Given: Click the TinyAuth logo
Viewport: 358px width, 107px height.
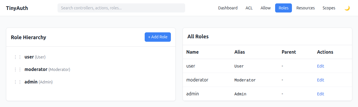Looking at the screenshot, I should (17, 8).
